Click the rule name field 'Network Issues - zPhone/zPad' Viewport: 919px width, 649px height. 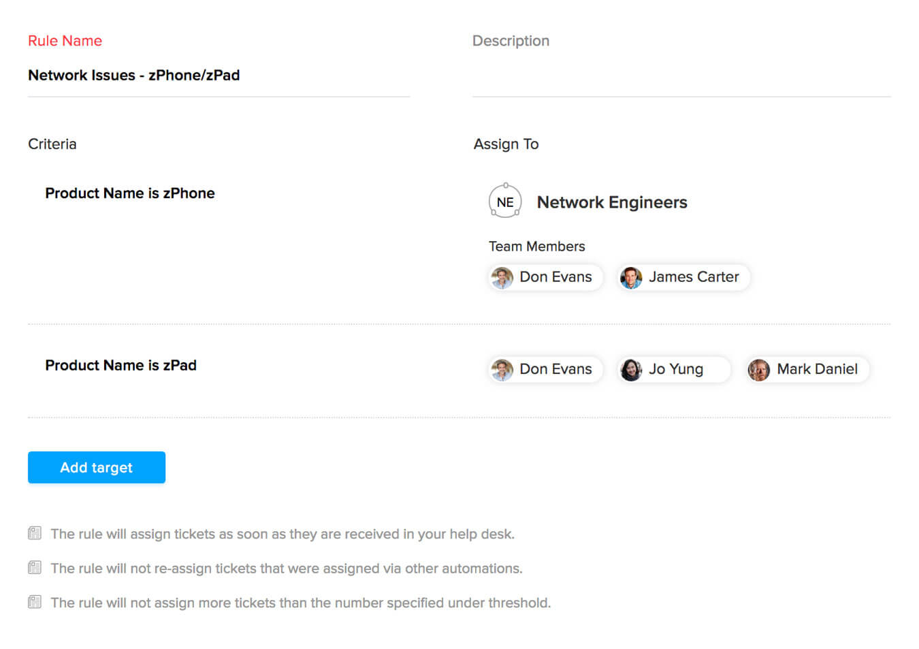(134, 76)
